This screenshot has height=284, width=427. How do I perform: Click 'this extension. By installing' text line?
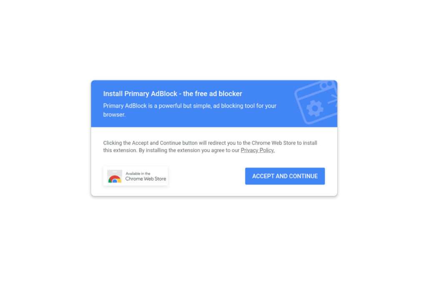189,150
